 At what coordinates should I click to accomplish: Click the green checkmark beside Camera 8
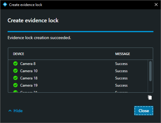point(15,64)
